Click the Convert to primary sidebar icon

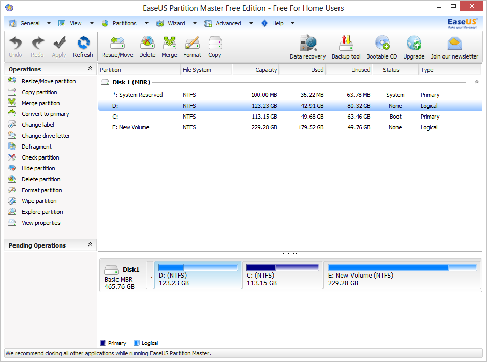pyautogui.click(x=12, y=114)
